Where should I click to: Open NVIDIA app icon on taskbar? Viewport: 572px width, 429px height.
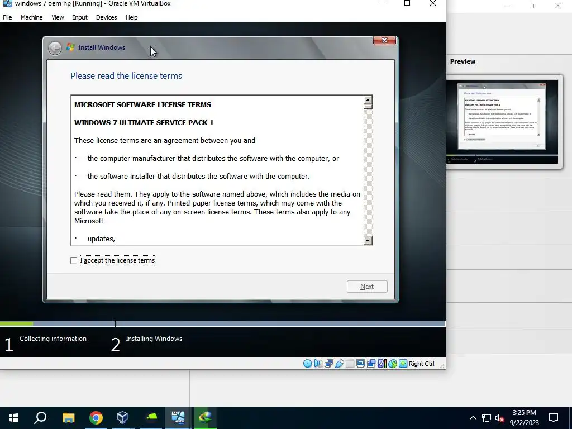tap(151, 418)
